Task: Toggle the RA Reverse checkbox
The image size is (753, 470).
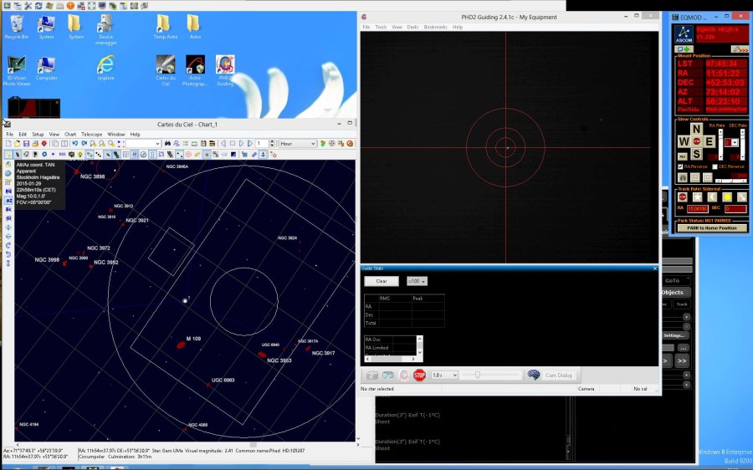Action: click(680, 166)
